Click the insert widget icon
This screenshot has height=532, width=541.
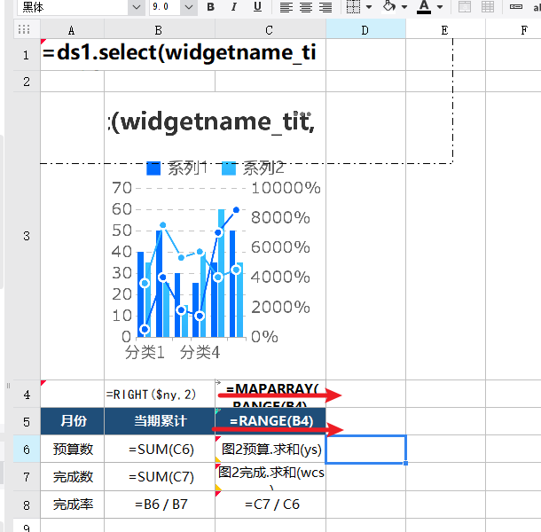pos(516,6)
